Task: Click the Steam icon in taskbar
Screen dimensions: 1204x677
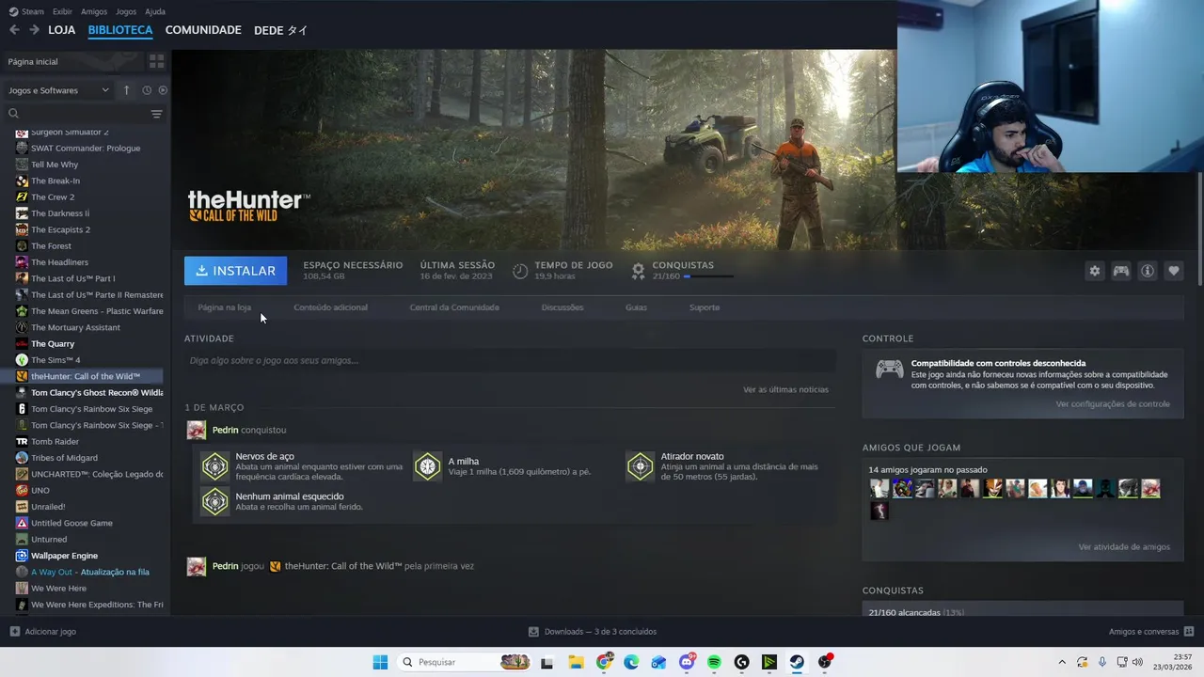Action: point(797,662)
